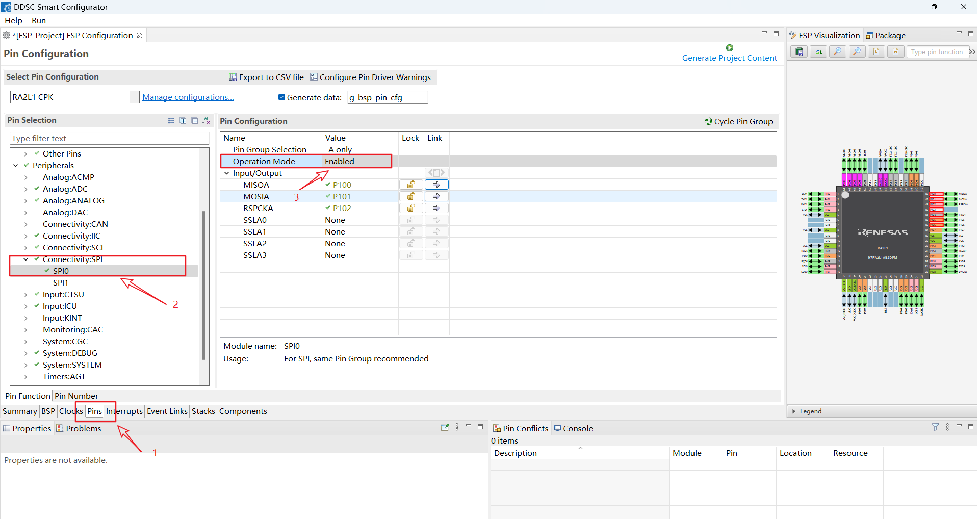
Task: Collapse the Input/Output row group
Action: coord(227,173)
